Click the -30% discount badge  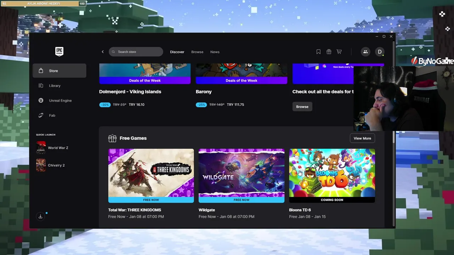coord(105,105)
